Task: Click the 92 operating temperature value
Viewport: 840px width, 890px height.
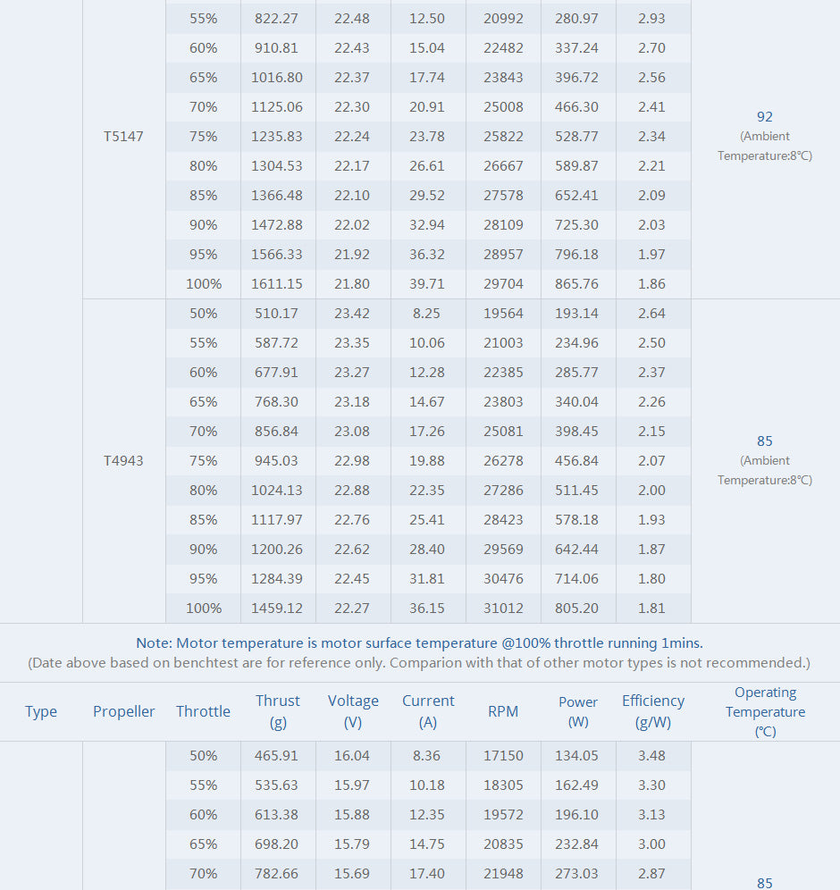Action: (764, 117)
